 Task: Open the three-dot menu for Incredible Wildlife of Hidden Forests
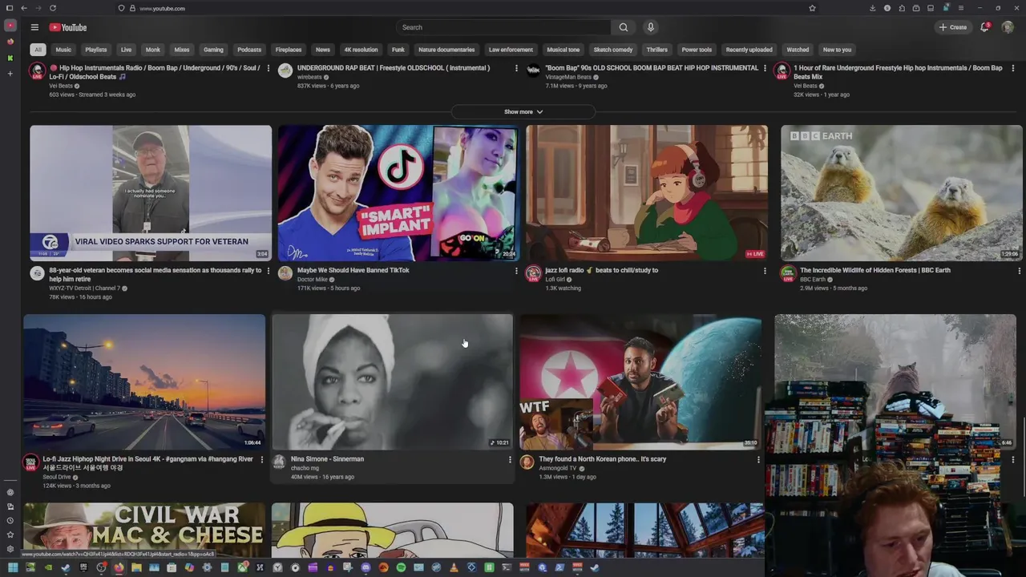pyautogui.click(x=1020, y=271)
